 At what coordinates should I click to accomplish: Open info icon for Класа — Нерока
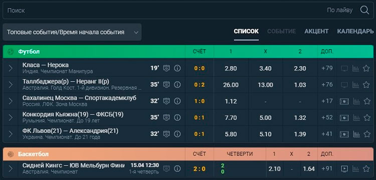177,68
